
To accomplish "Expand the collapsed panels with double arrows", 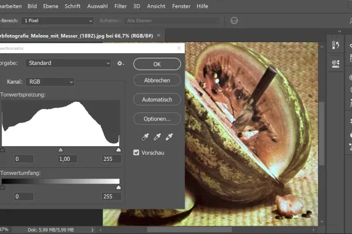I will point(340,32).
